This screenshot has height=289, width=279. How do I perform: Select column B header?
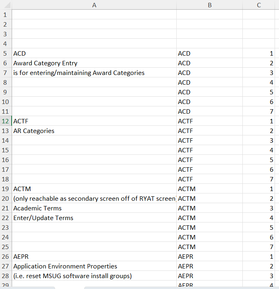pos(209,5)
